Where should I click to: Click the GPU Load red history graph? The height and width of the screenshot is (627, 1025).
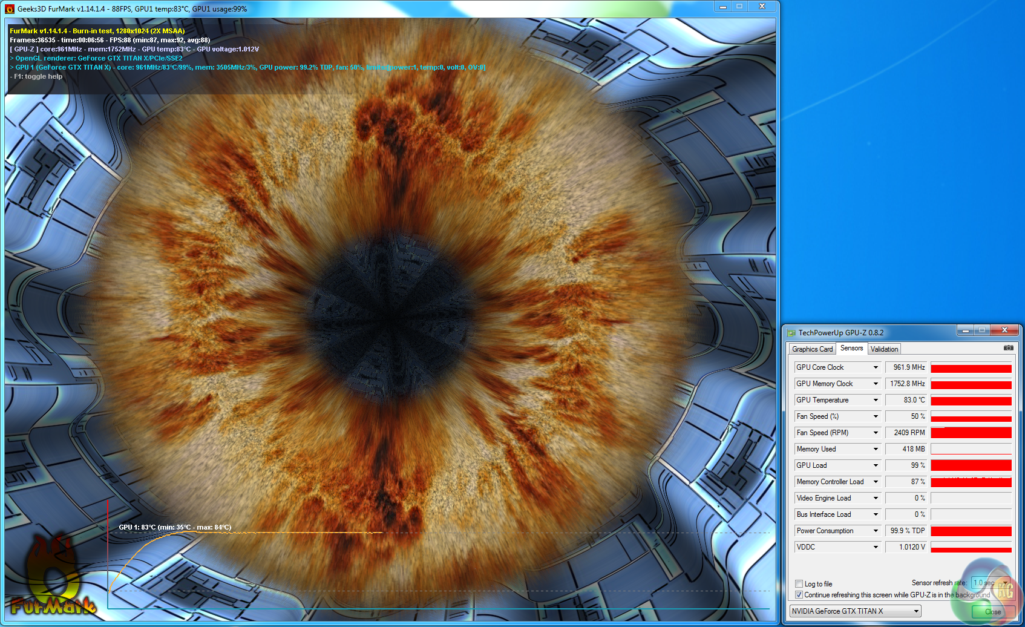coord(971,465)
